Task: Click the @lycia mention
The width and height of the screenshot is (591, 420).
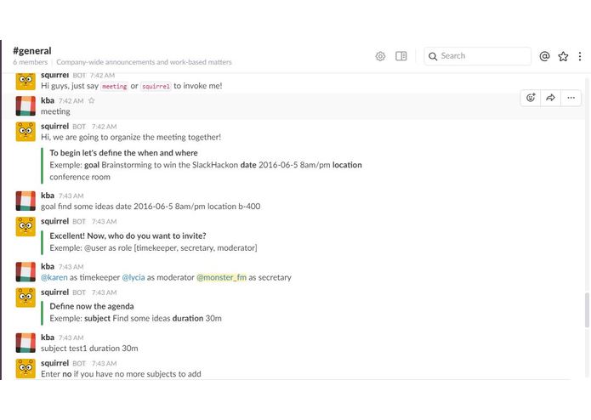Action: coord(134,278)
